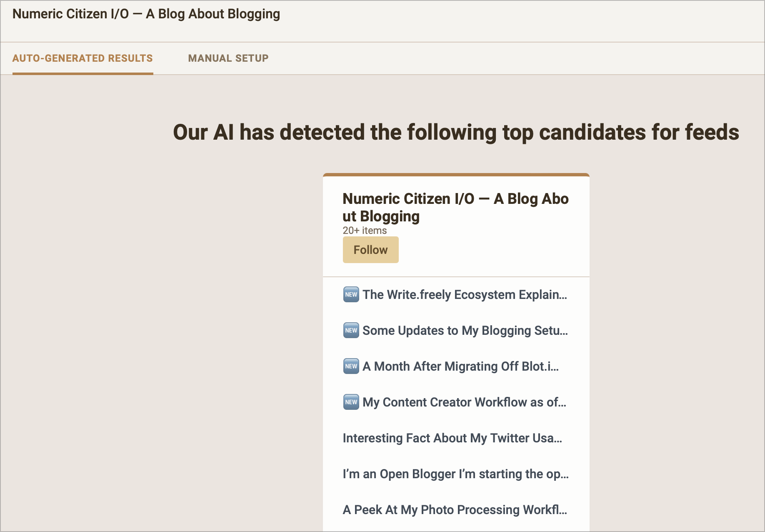Viewport: 765px width, 532px height.
Task: Click the gold accent bar atop the feed card
Action: (456, 174)
